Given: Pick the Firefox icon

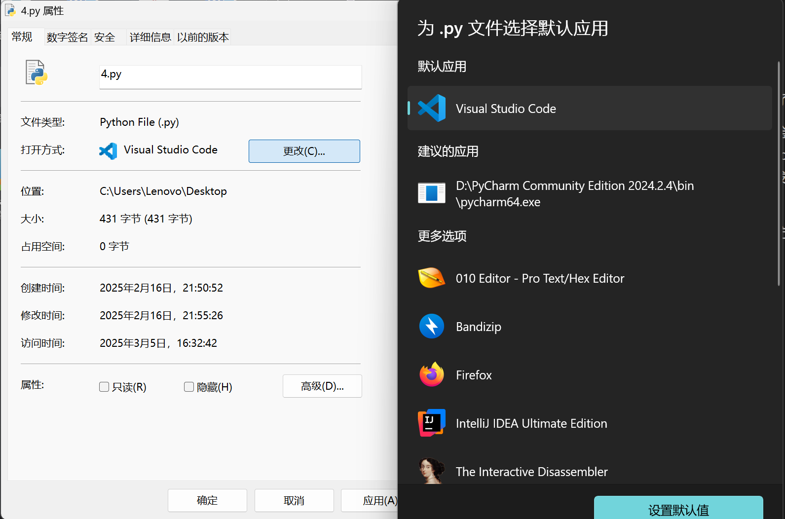Looking at the screenshot, I should (432, 374).
